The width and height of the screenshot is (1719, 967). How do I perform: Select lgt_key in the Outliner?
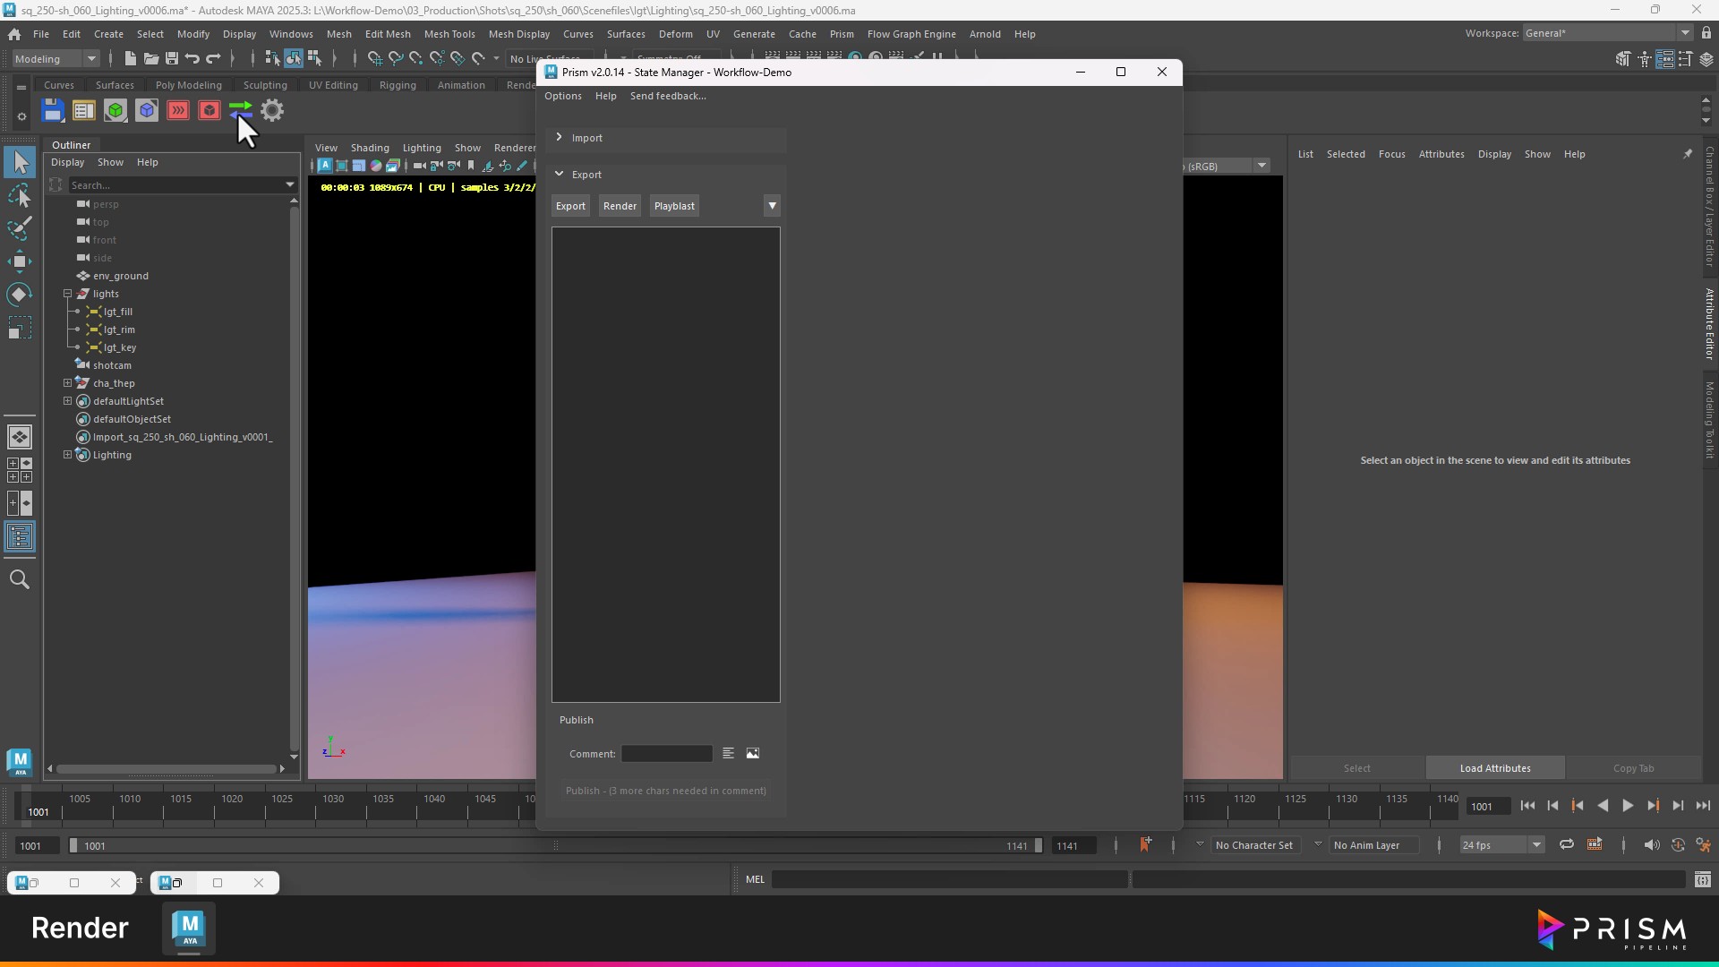[x=120, y=347]
